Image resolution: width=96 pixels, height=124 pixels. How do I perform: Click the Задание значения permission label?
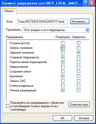pyautogui.click(x=22, y=53)
